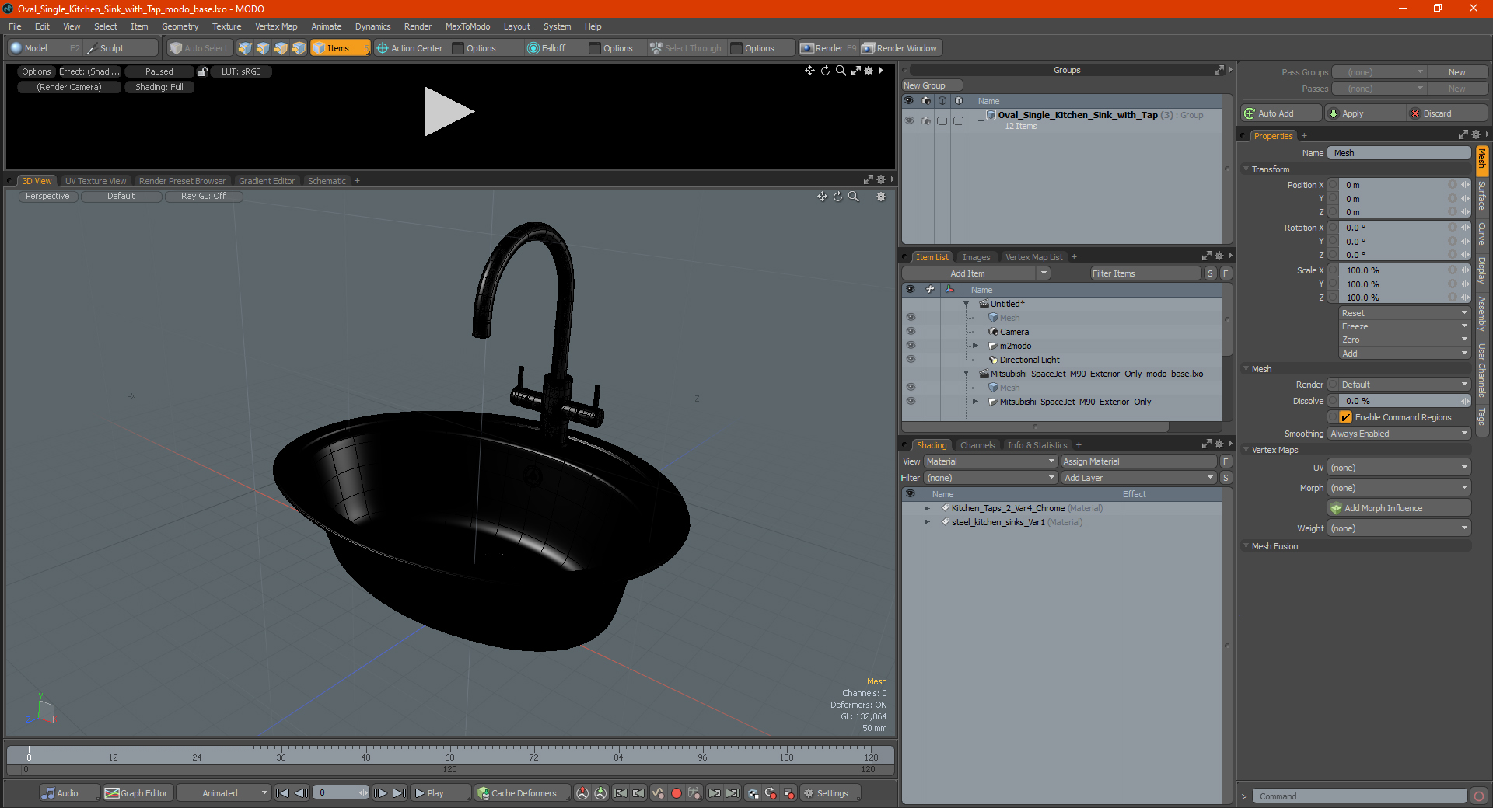
Task: Click the S button beside Filter Items
Action: coord(1210,273)
